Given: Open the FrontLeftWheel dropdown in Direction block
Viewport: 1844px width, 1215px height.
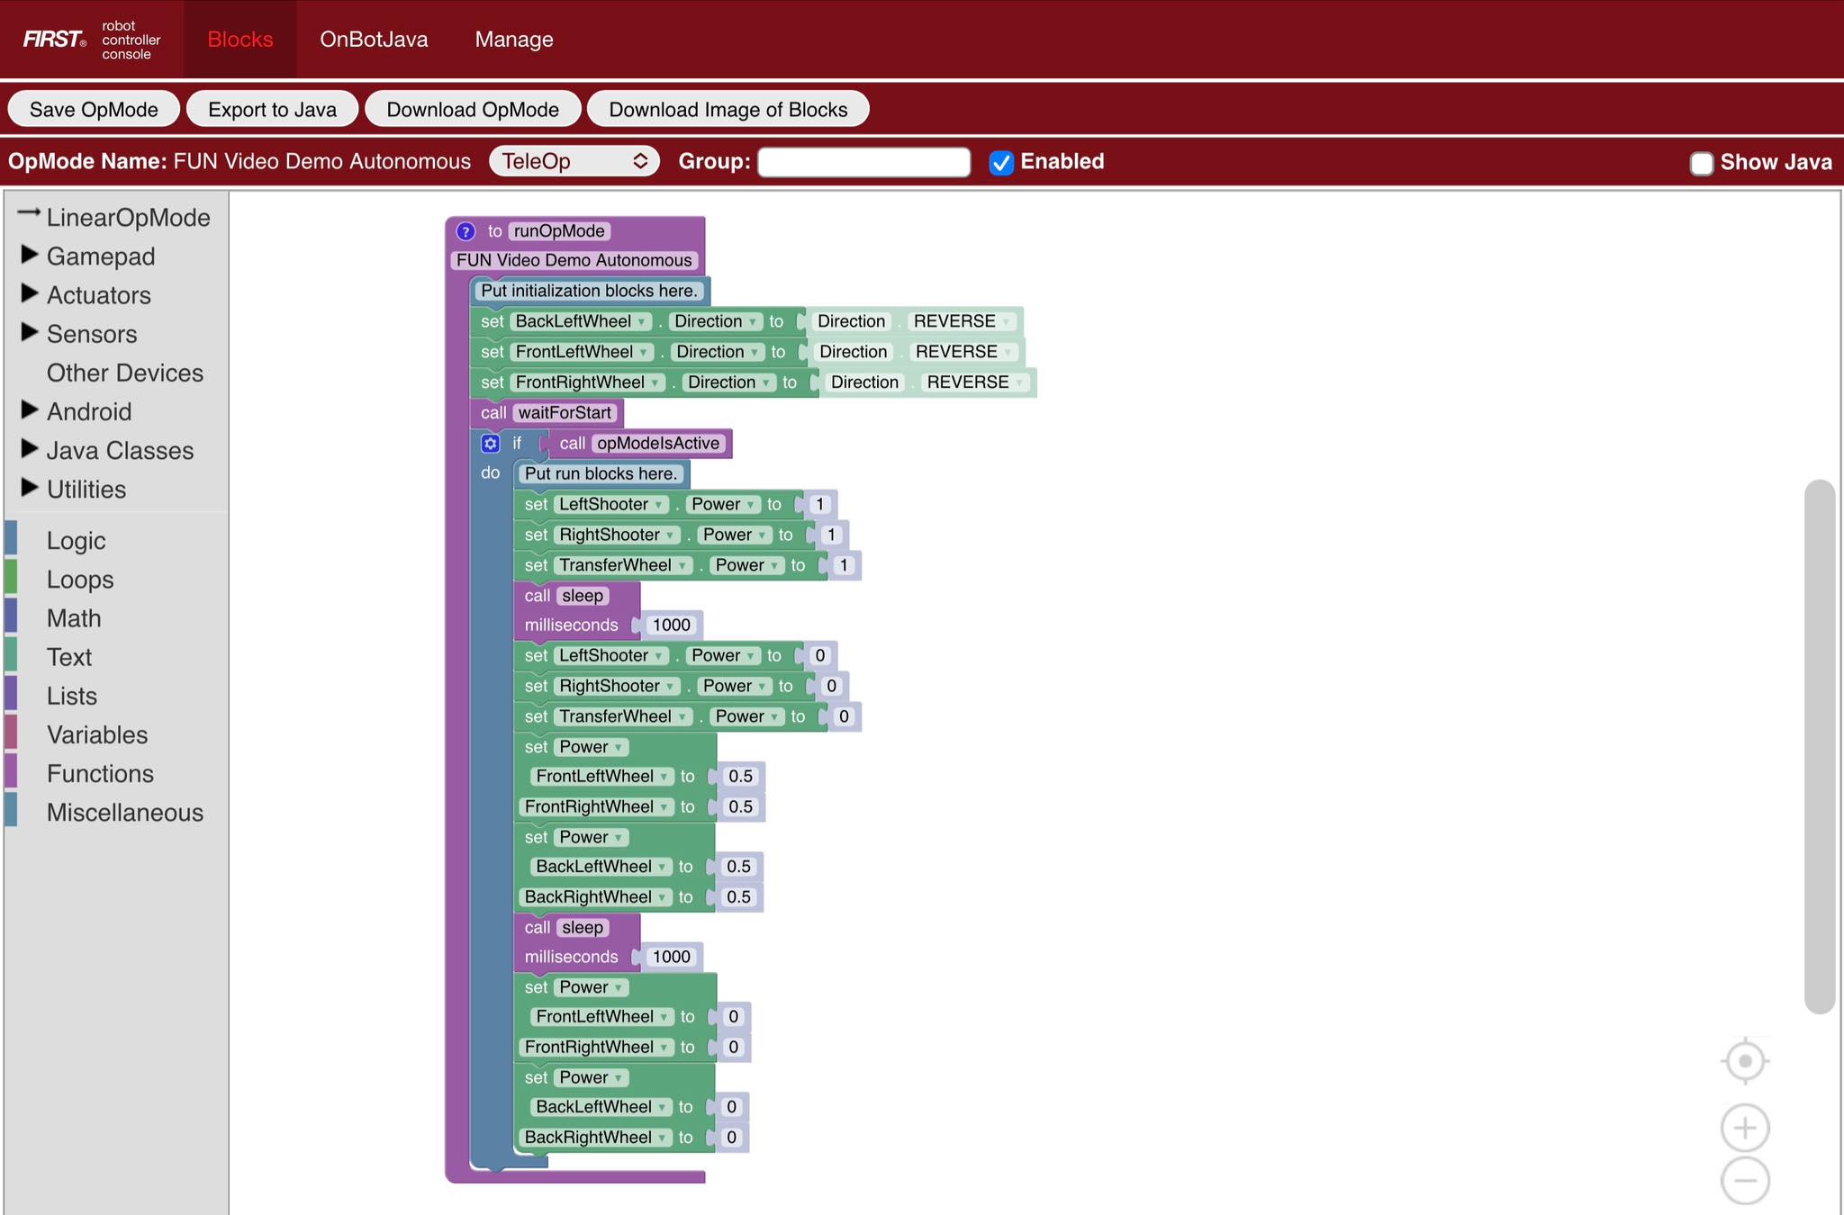Looking at the screenshot, I should 582,352.
